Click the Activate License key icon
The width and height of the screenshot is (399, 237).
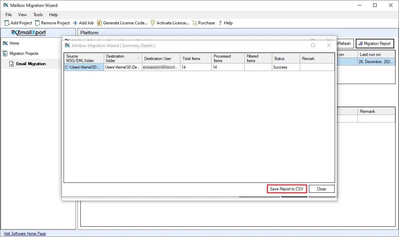point(153,23)
